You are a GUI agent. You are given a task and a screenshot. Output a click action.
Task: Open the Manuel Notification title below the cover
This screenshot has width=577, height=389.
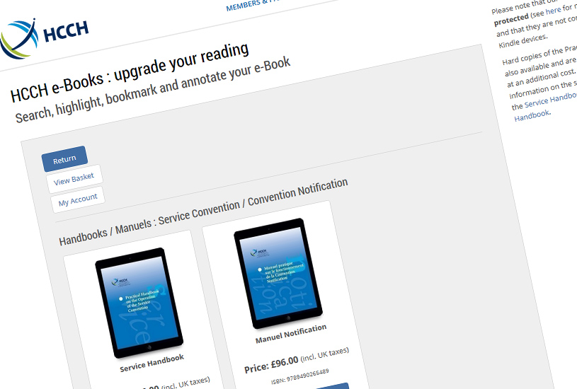(x=291, y=334)
